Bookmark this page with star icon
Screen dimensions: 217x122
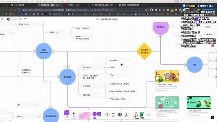146,10
